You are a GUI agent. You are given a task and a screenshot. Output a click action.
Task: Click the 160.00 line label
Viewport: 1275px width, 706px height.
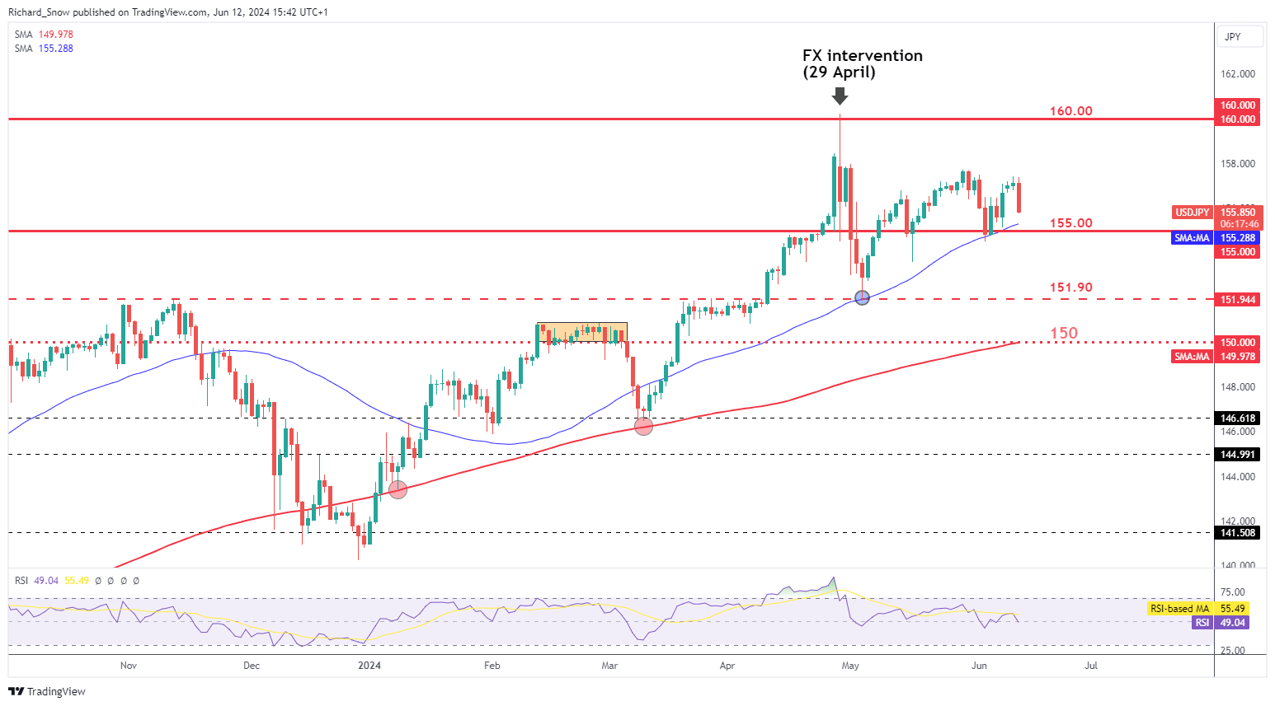[1070, 111]
